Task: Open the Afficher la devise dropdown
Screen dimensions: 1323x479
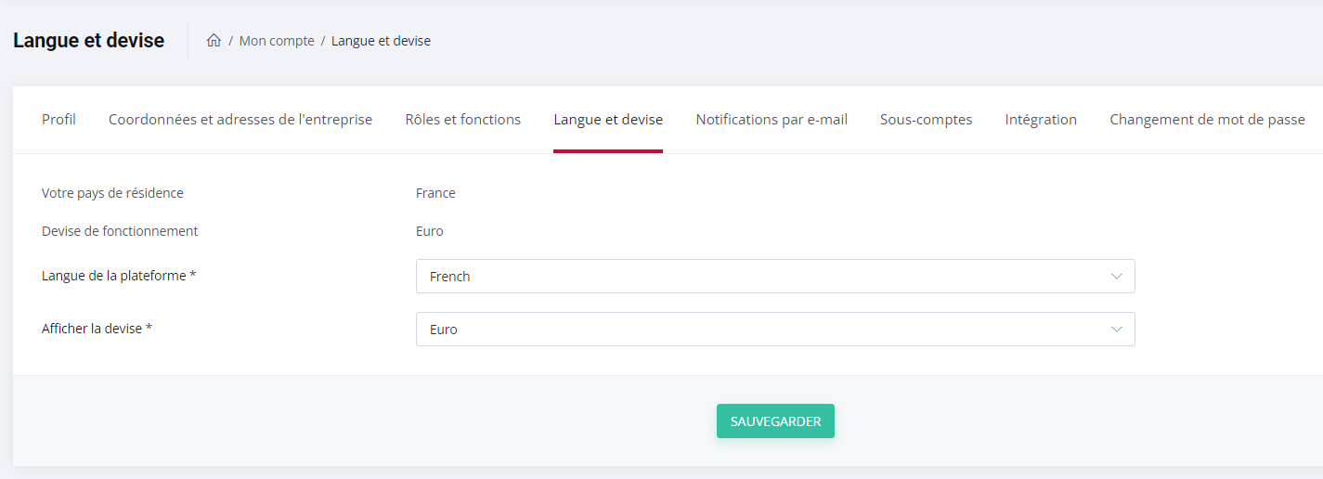Action: tap(775, 330)
